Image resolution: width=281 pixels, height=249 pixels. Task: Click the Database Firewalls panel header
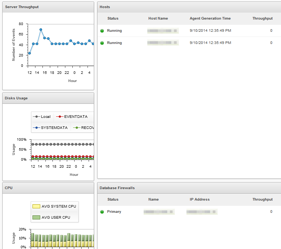pos(189,188)
